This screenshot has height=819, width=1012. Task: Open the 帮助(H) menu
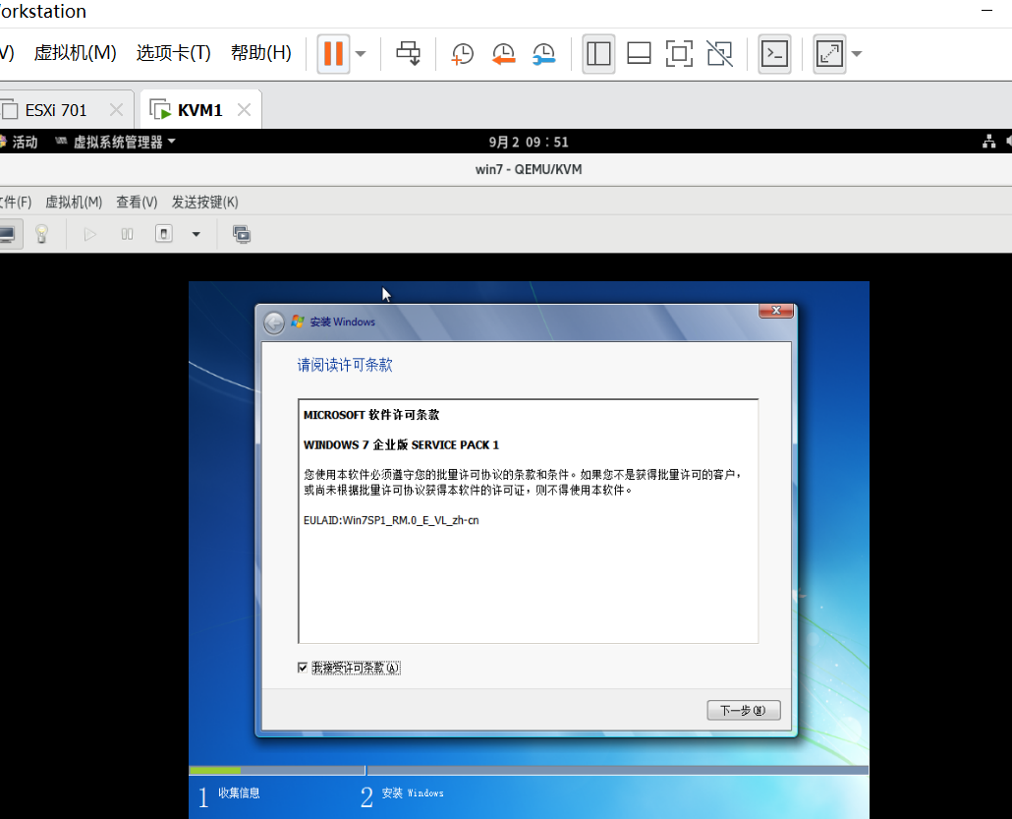click(260, 52)
